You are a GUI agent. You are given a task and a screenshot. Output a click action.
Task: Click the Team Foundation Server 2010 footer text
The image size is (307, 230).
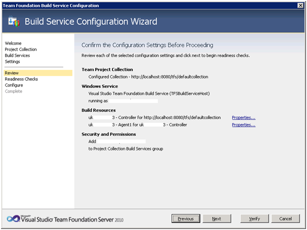coord(72,219)
